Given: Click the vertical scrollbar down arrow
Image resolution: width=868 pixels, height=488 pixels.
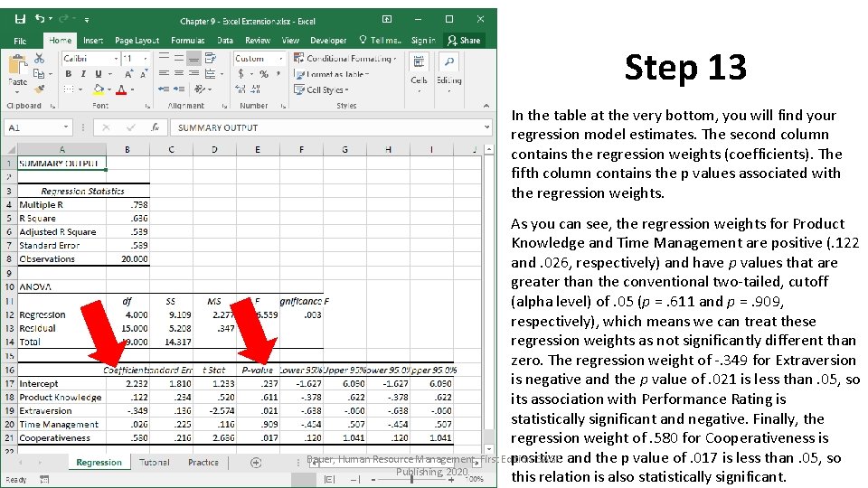Looking at the screenshot, I should click(488, 449).
